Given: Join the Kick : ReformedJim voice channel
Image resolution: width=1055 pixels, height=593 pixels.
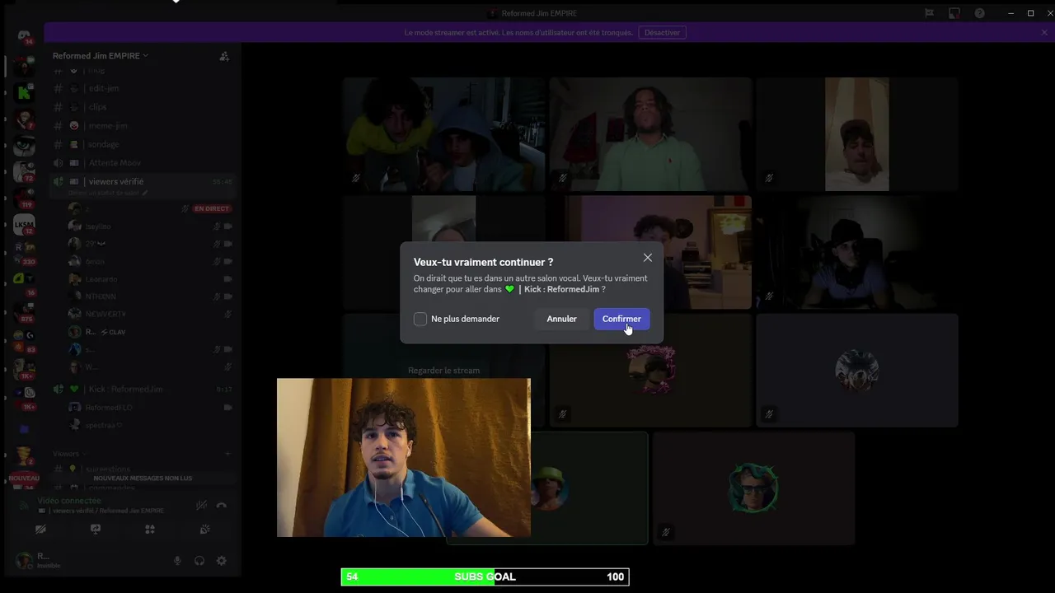Looking at the screenshot, I should (143, 389).
